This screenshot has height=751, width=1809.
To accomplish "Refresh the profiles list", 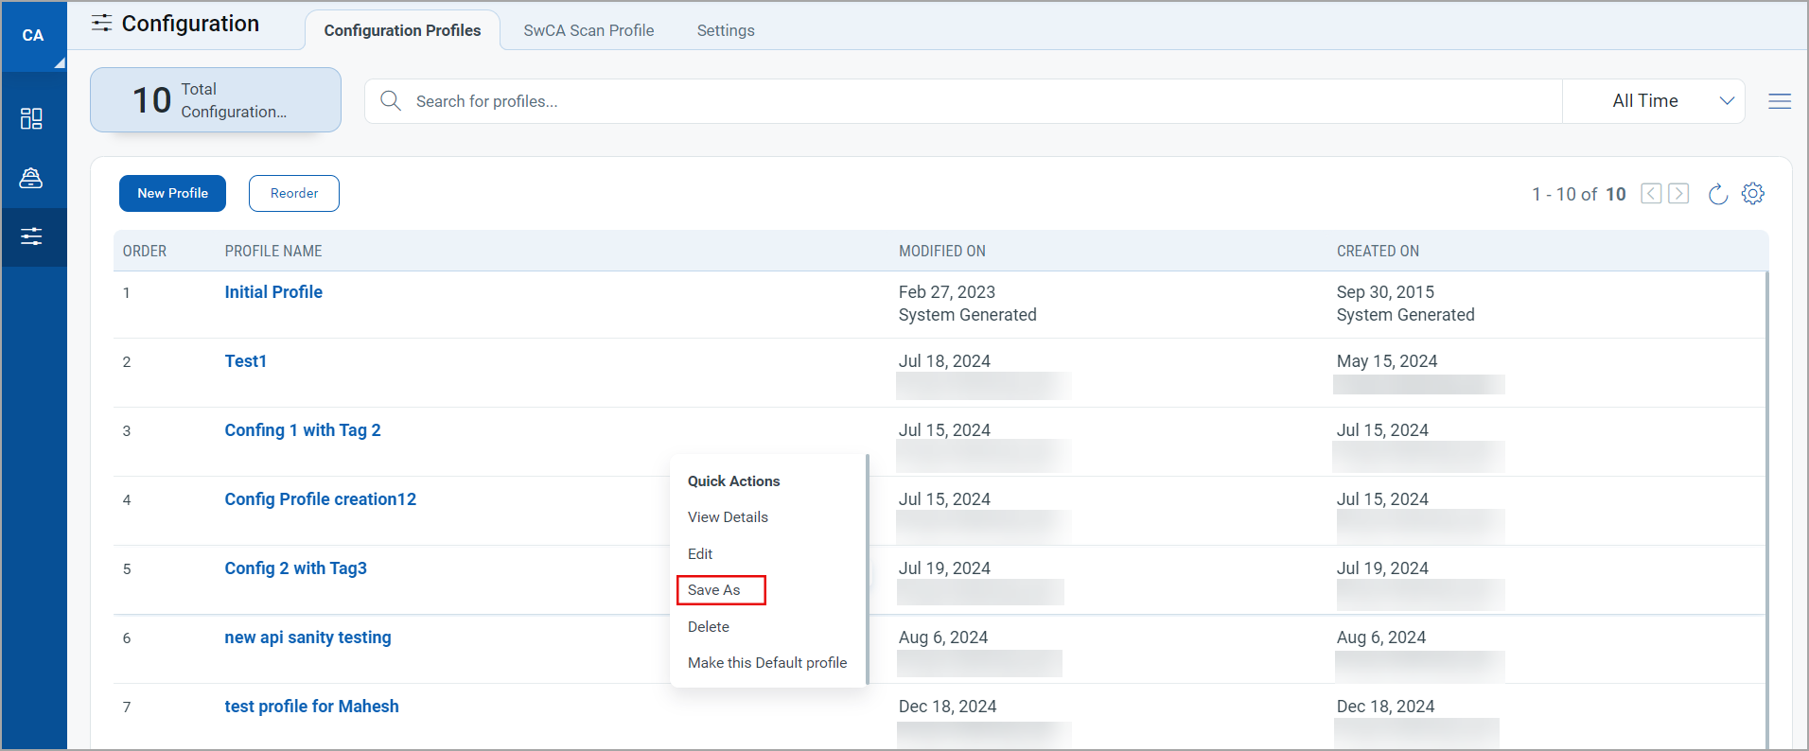I will [1718, 194].
